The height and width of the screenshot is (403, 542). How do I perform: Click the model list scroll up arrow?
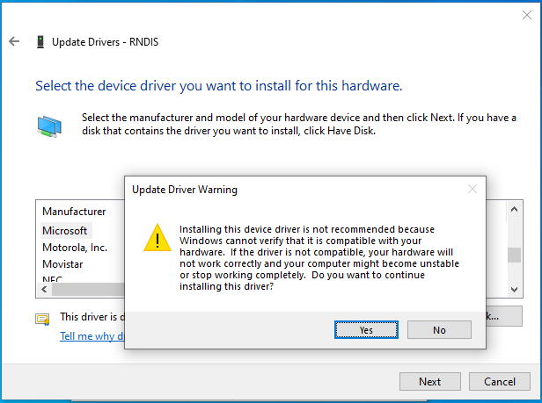click(x=514, y=209)
